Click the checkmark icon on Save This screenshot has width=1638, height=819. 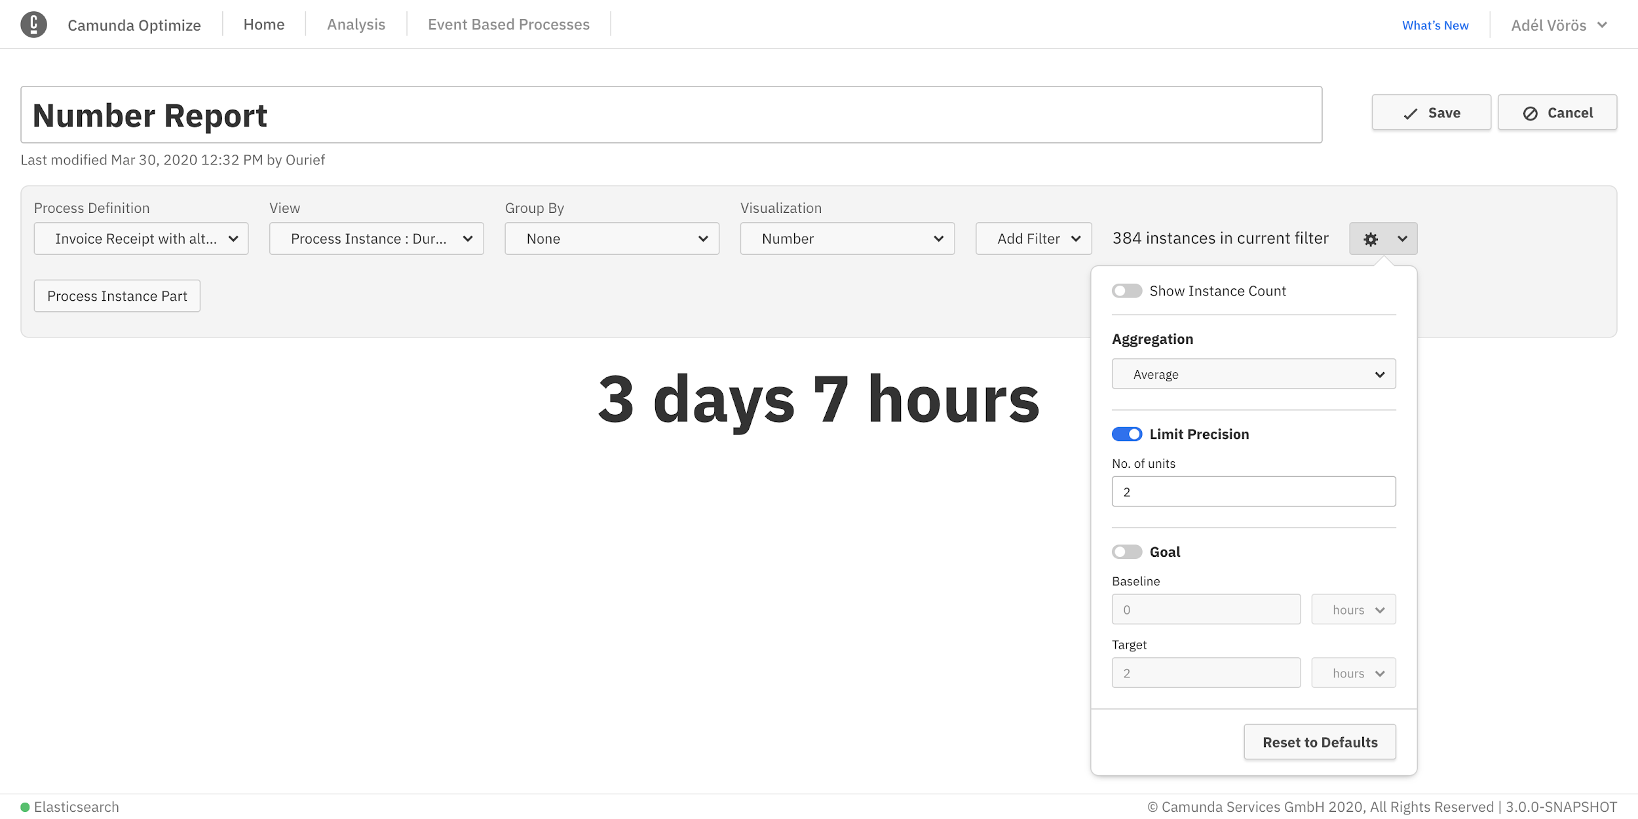click(1410, 114)
